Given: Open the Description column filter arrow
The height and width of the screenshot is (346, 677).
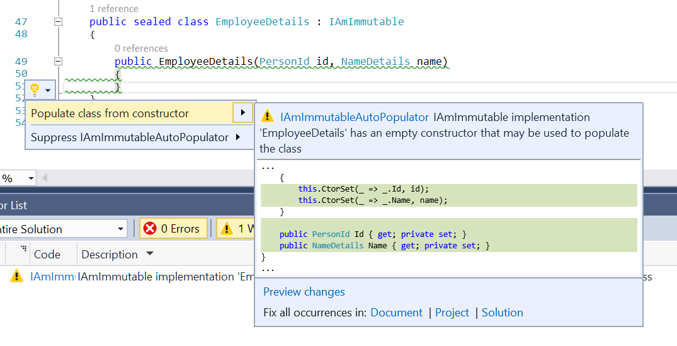Looking at the screenshot, I should (149, 254).
